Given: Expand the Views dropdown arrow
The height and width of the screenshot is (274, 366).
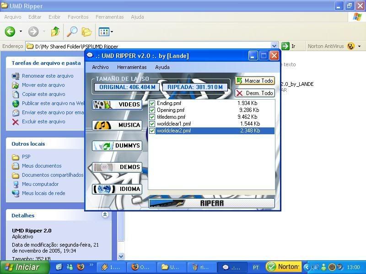Looking at the screenshot, I should [112, 32].
